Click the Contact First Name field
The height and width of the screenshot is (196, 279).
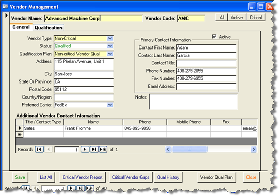pos(206,47)
